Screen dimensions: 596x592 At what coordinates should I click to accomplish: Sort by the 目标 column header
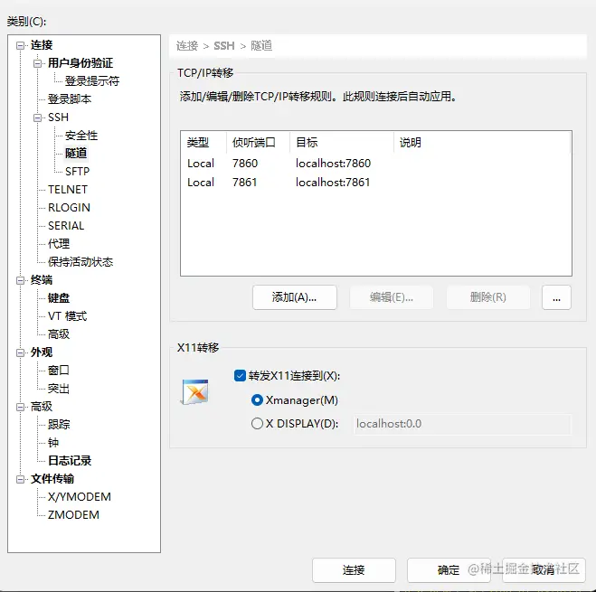[x=342, y=143]
